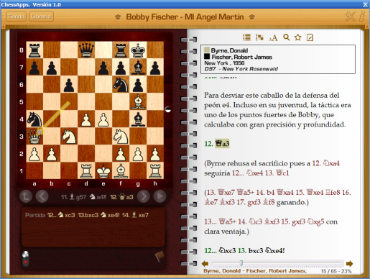Close the ChessApps window
The width and height of the screenshot is (370, 279).
(x=366, y=4)
